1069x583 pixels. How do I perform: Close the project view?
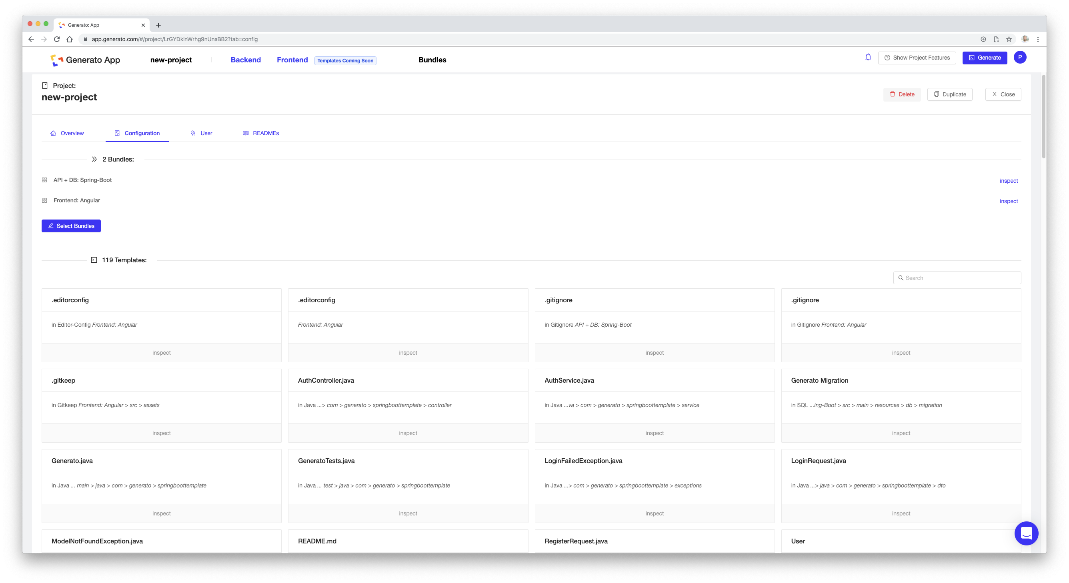tap(1003, 94)
